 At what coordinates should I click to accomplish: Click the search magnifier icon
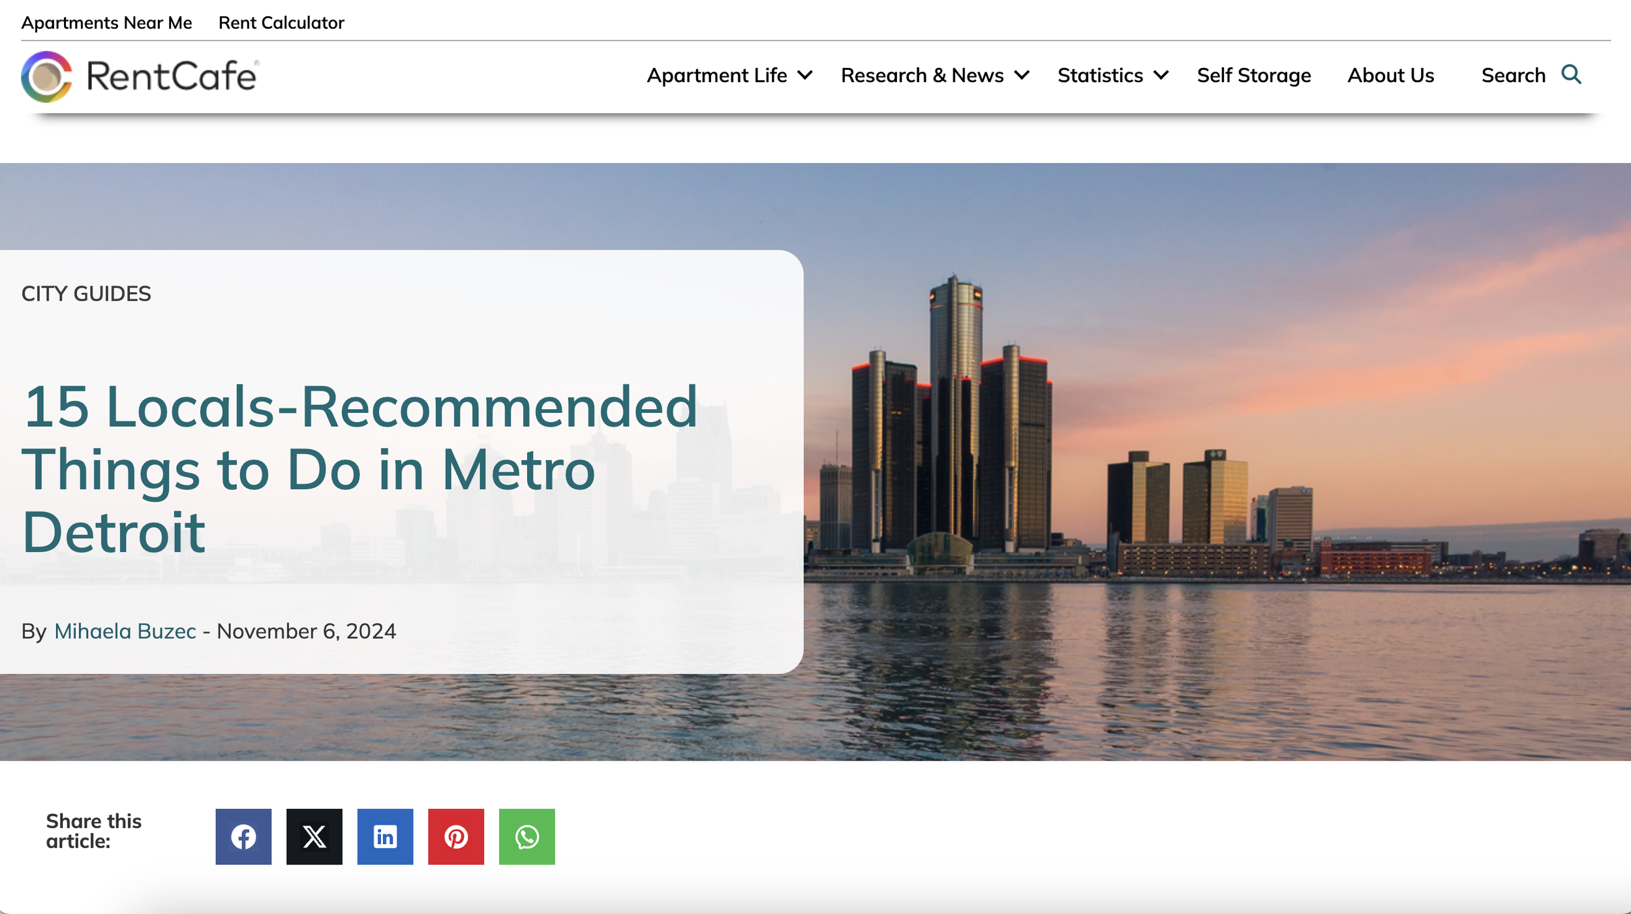1571,75
